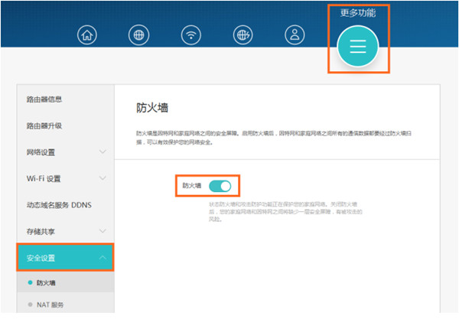Select the Wi-Fi 设置 sidebar label

44,178
